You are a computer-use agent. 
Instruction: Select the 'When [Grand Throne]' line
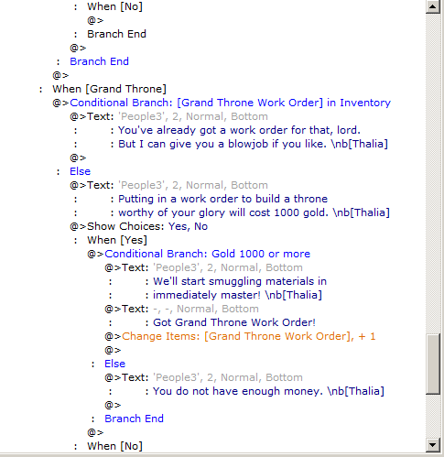coord(109,89)
